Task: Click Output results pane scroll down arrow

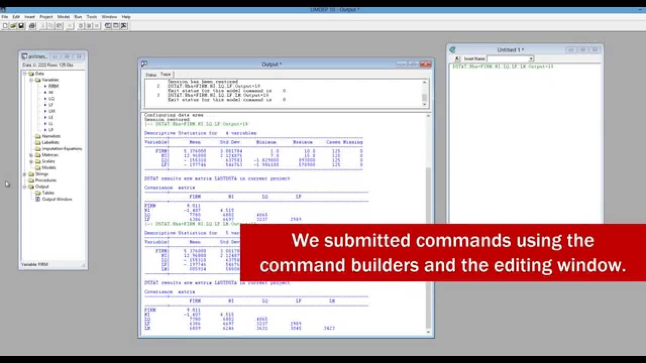Action: point(428,332)
